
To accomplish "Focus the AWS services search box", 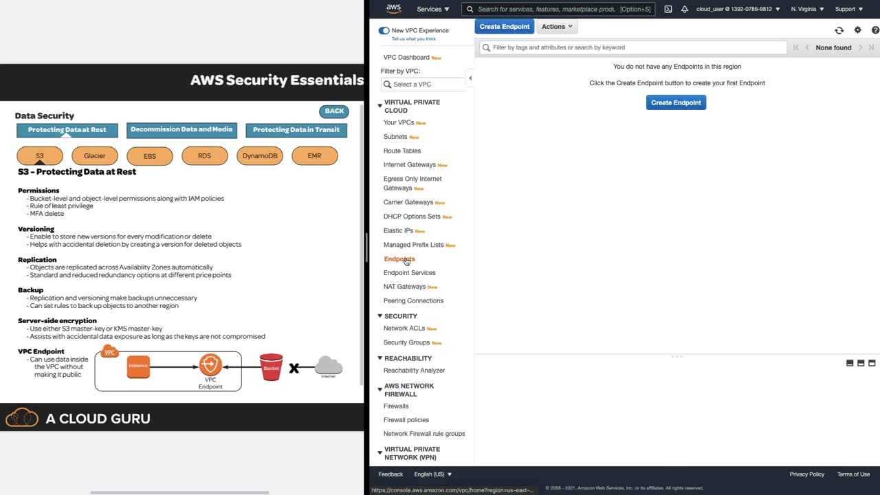I will click(558, 9).
